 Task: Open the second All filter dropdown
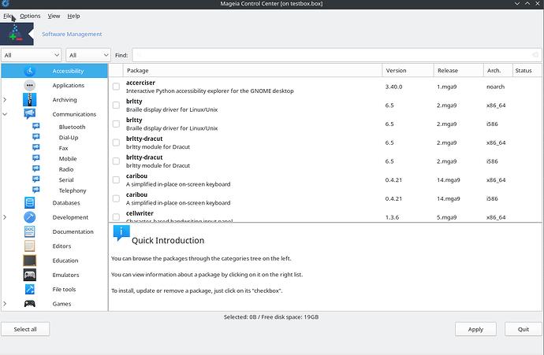coord(88,55)
